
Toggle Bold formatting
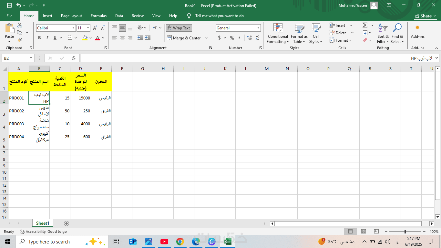39,38
